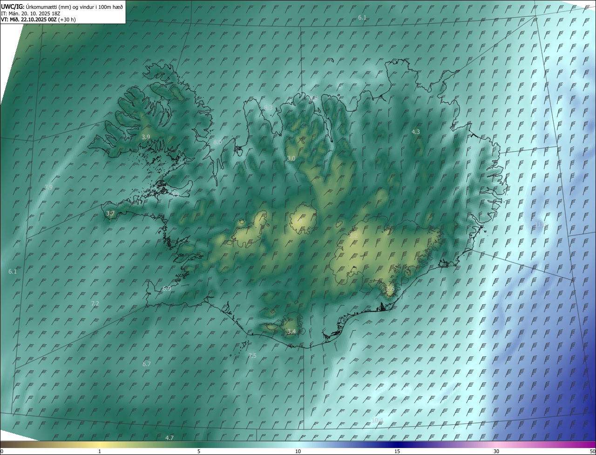Click the 3.0 value label
This screenshot has height=455, width=596.
pos(291,159)
